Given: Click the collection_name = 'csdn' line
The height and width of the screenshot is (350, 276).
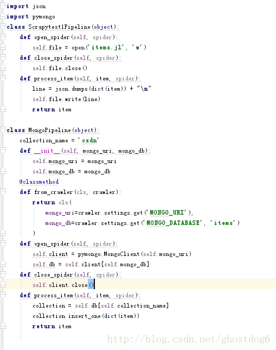Looking at the screenshot, I should pos(59,140).
